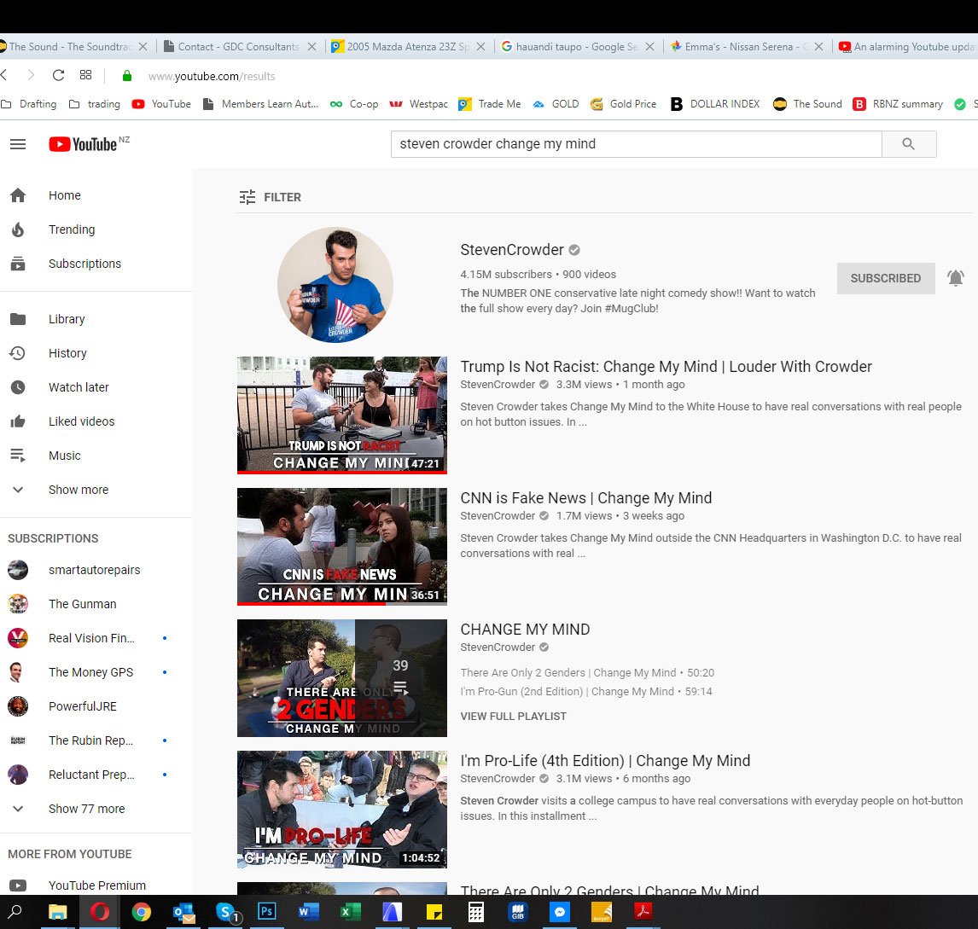Open the DOLLAR INDEX bookmark

(x=715, y=104)
